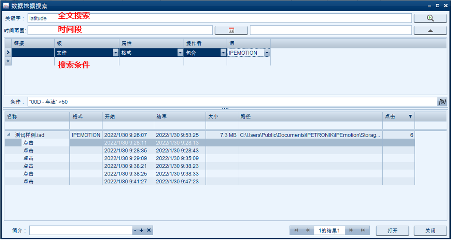The image size is (452, 241).
Task: Click the 打开 button
Action: point(392,231)
